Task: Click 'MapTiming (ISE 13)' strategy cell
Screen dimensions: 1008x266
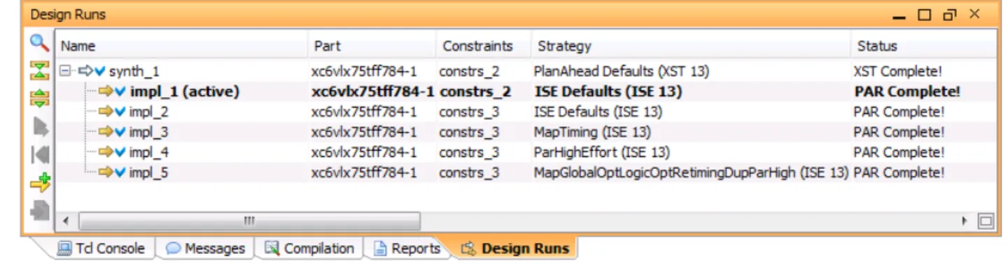Action: tap(592, 132)
